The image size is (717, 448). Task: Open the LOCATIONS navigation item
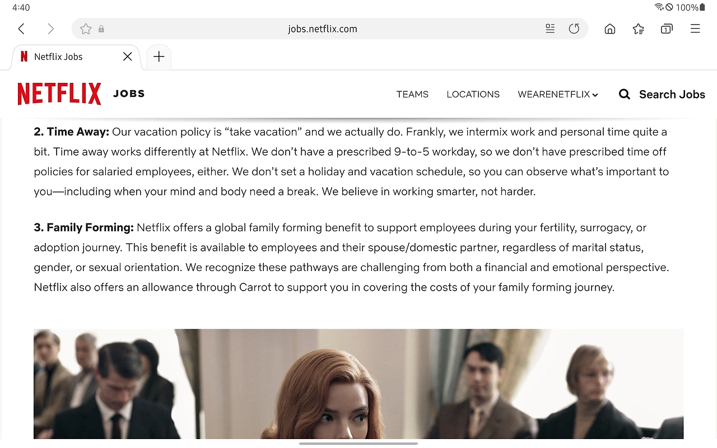pyautogui.click(x=473, y=94)
